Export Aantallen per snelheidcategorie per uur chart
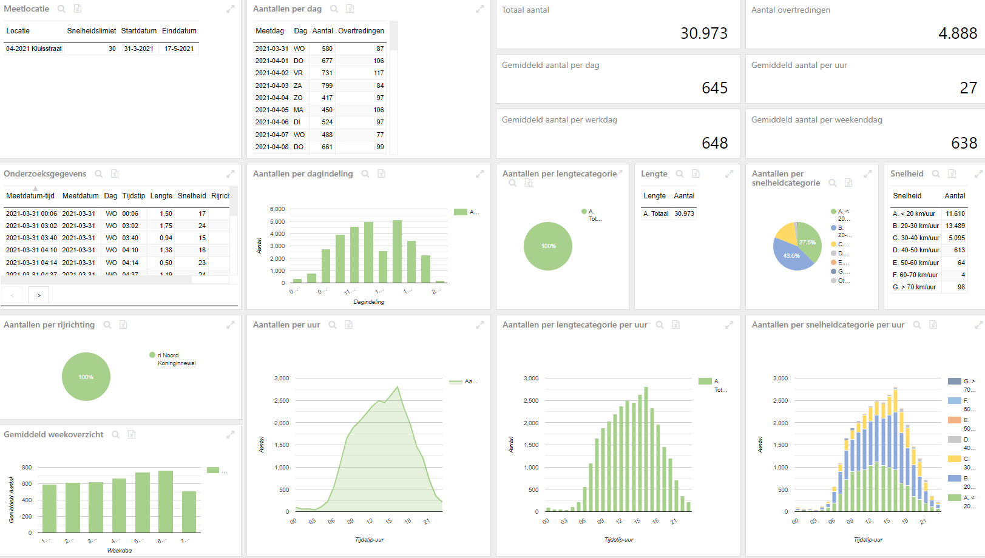985x558 pixels. pos(933,325)
